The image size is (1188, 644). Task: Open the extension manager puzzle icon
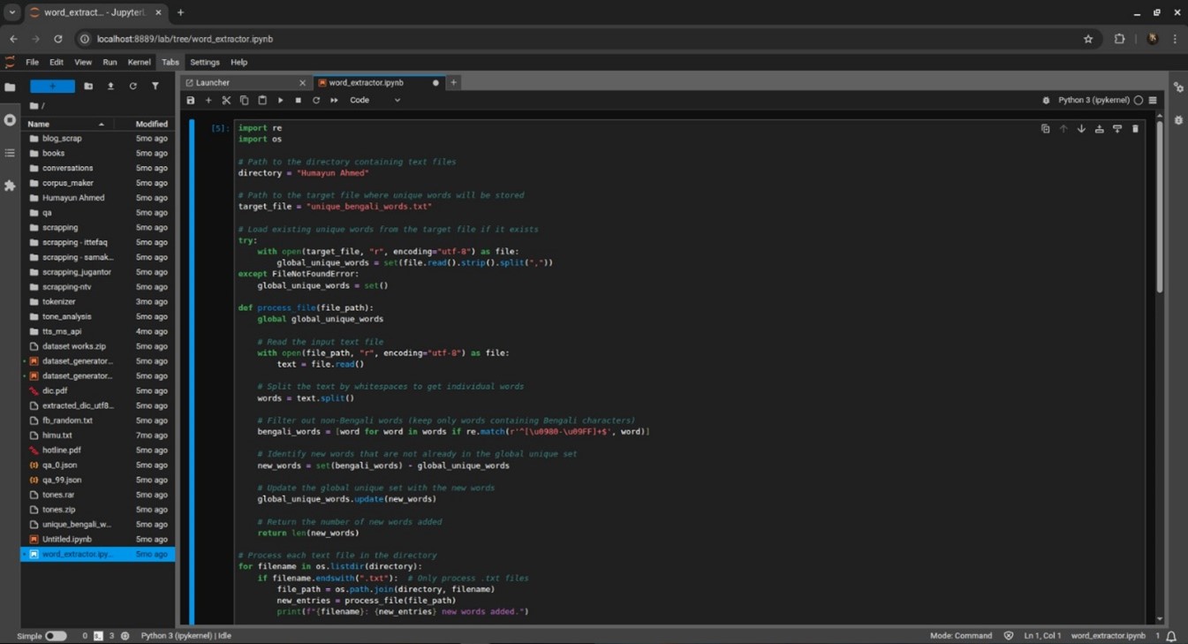[x=10, y=186]
